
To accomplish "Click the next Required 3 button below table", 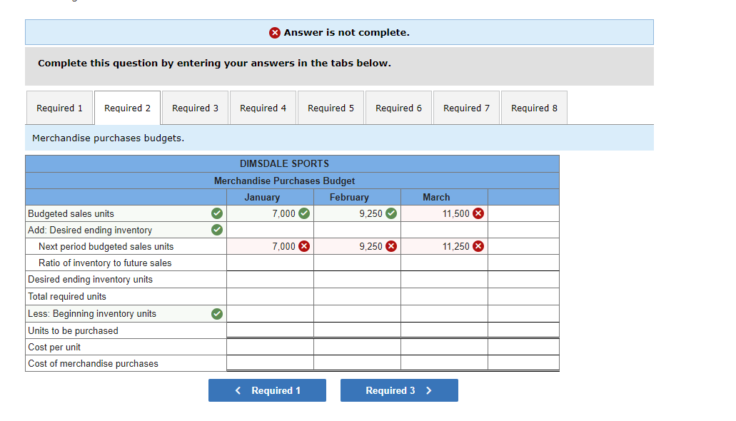I will click(x=400, y=390).
